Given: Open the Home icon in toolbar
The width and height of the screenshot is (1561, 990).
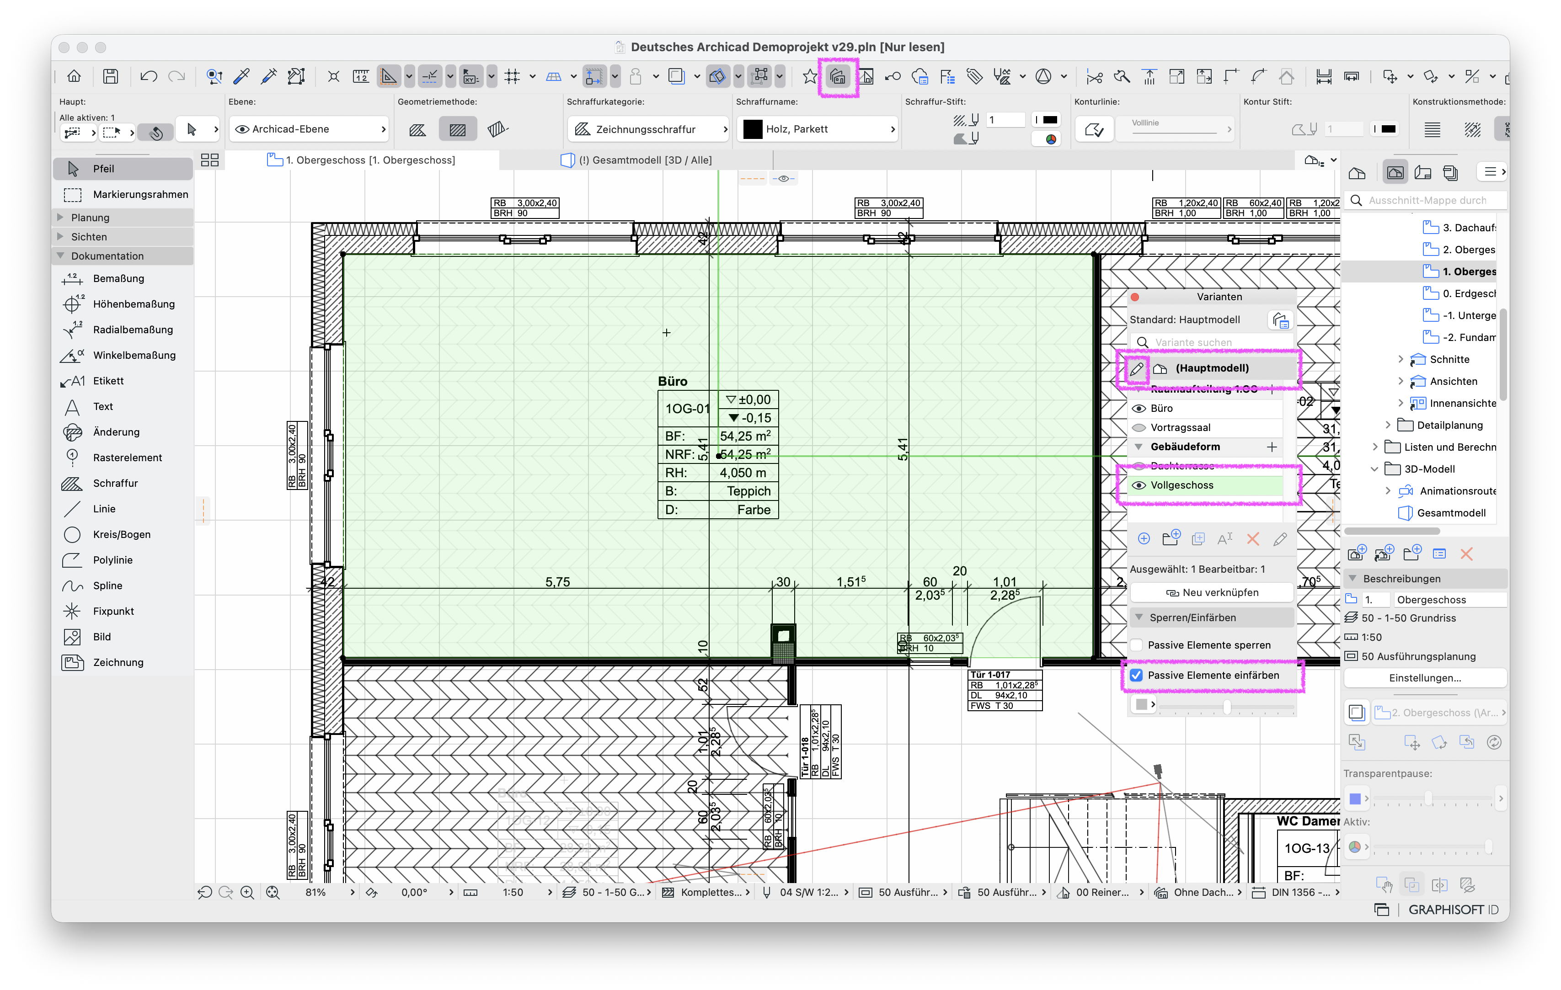Looking at the screenshot, I should pos(74,76).
